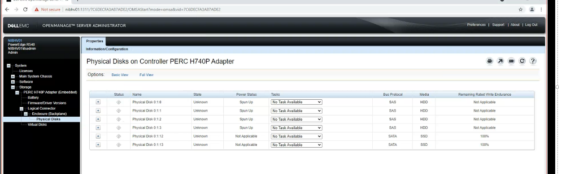The width and height of the screenshot is (570, 174).
Task: Open the browser profile icon
Action: tap(531, 9)
